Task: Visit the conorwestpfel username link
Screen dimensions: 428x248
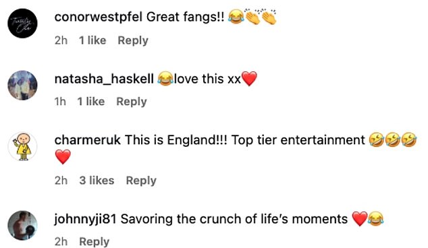Action: 99,17
